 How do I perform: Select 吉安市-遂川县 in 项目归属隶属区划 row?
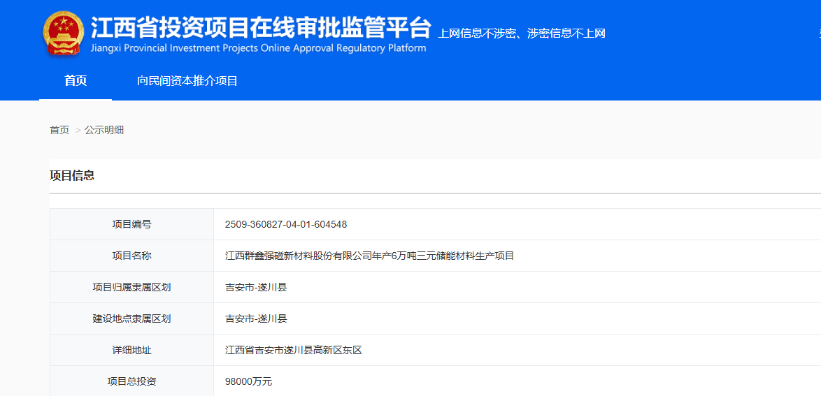(x=256, y=287)
